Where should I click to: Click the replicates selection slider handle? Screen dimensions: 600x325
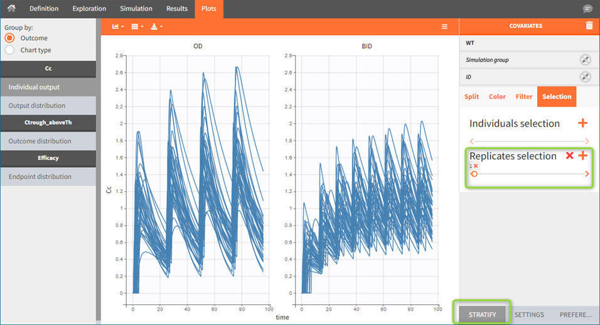tap(474, 174)
